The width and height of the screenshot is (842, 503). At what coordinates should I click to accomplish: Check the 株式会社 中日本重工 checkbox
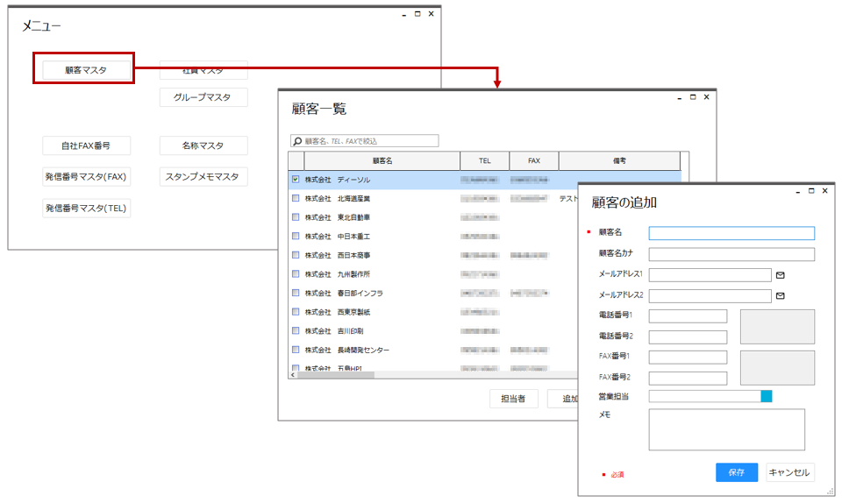[x=296, y=236]
